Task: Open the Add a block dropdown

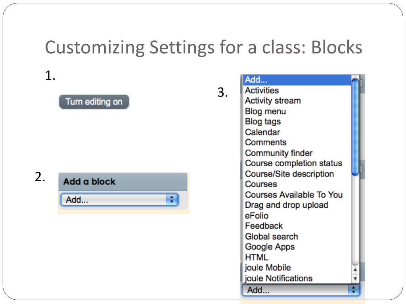Action: (x=119, y=200)
